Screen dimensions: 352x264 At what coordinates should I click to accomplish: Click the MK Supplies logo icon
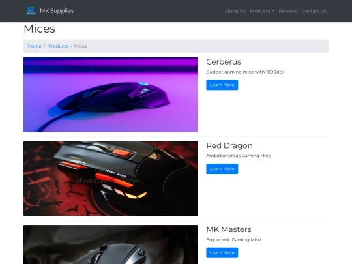pos(31,11)
